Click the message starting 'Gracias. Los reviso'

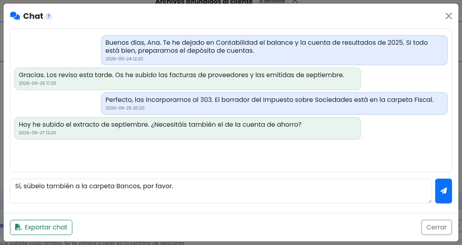(x=187, y=79)
